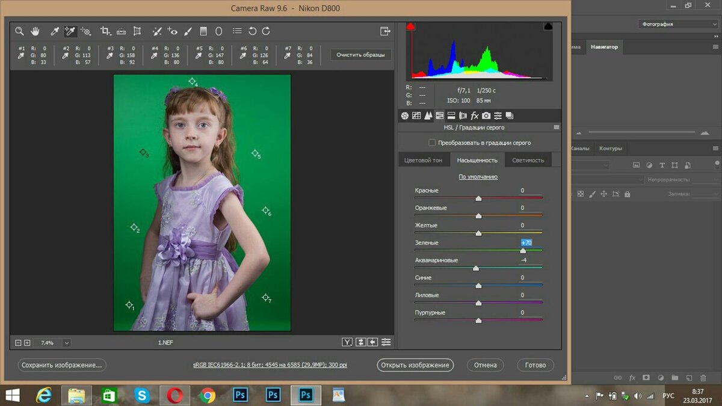
Task: Toggle panel default settings preview icon
Action: pos(386,342)
